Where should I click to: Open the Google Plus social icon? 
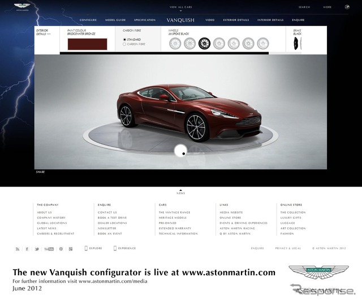click(71, 249)
